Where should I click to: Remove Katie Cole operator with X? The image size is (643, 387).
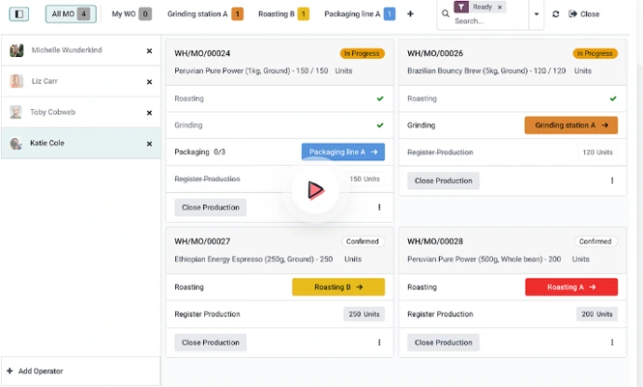pos(149,144)
